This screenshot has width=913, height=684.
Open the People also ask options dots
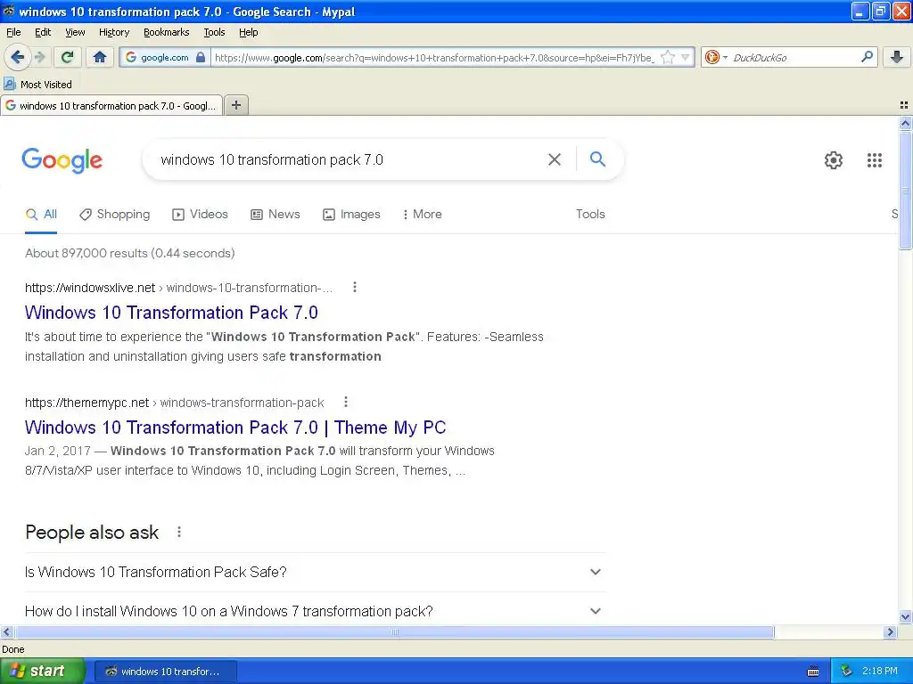pyautogui.click(x=179, y=532)
